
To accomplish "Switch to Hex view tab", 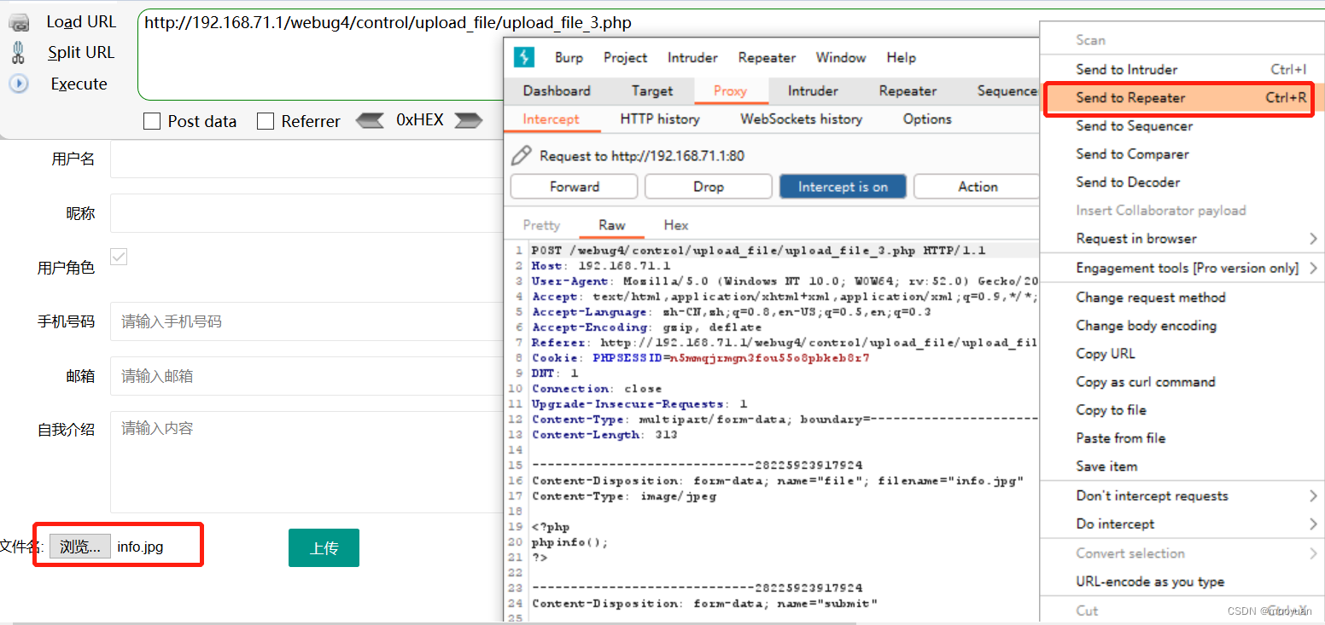I will point(676,225).
